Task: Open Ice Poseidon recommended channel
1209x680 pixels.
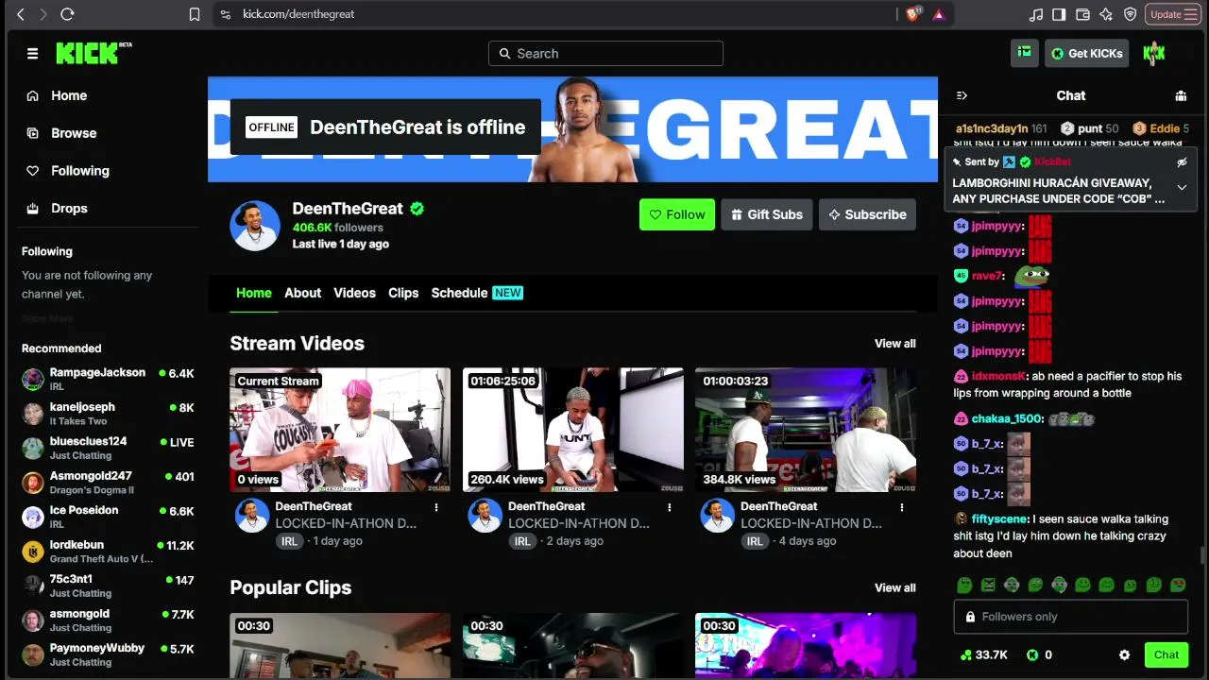Action: [108, 518]
